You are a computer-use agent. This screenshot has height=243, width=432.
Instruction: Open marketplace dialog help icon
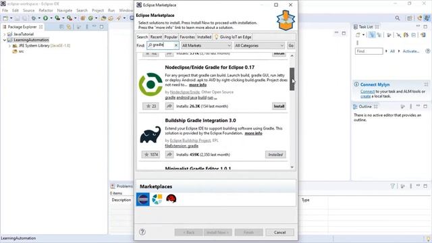pyautogui.click(x=142, y=232)
